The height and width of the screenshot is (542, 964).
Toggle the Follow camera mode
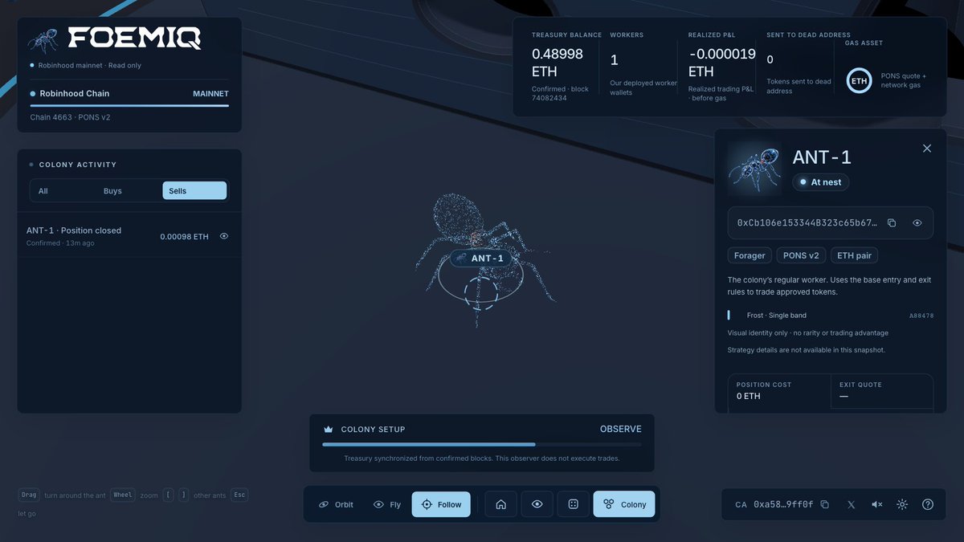click(441, 504)
